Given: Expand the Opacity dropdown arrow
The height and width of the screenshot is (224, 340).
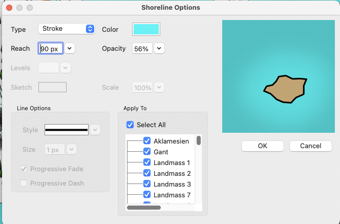Looking at the screenshot, I should coord(159,48).
